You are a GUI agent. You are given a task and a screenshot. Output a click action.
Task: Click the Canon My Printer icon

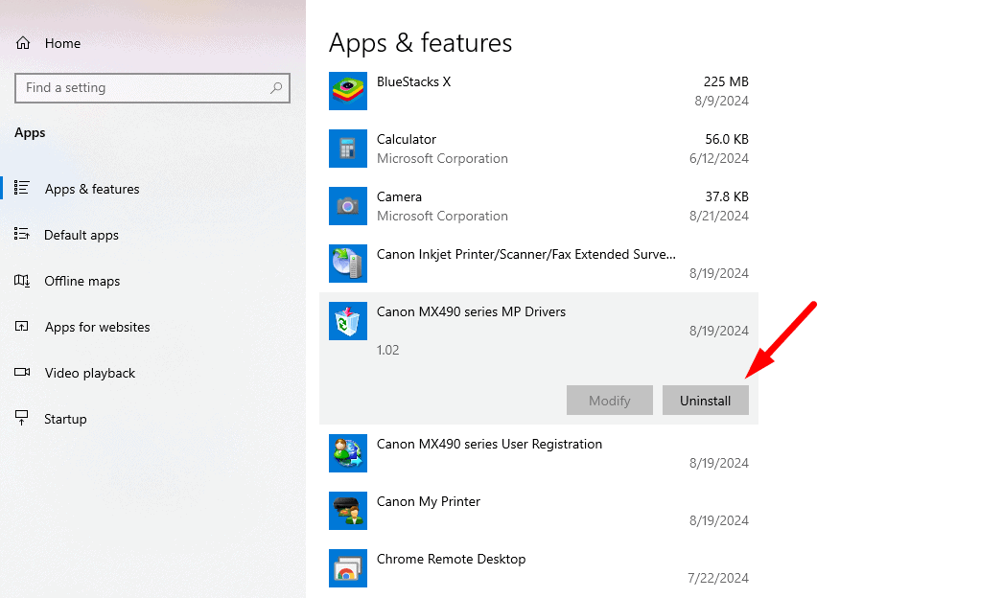click(348, 511)
